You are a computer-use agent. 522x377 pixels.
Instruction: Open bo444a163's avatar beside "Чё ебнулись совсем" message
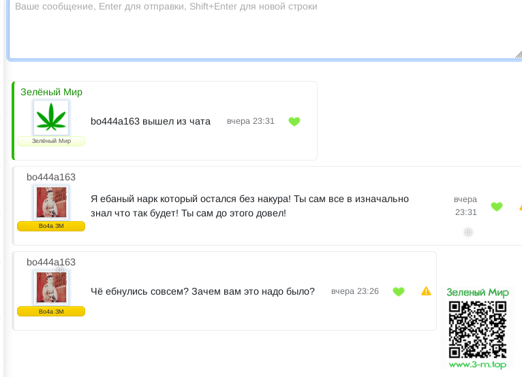tap(51, 287)
